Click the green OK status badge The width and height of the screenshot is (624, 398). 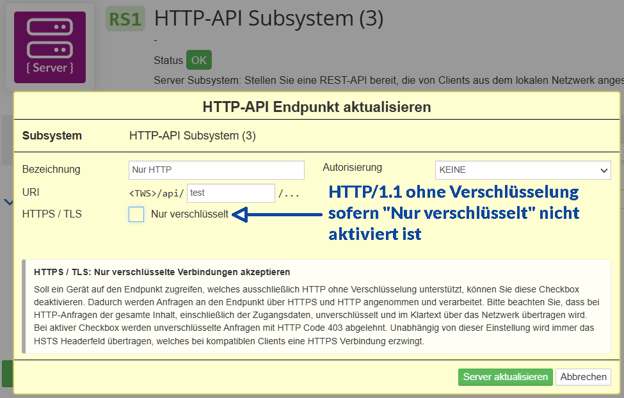click(x=199, y=60)
